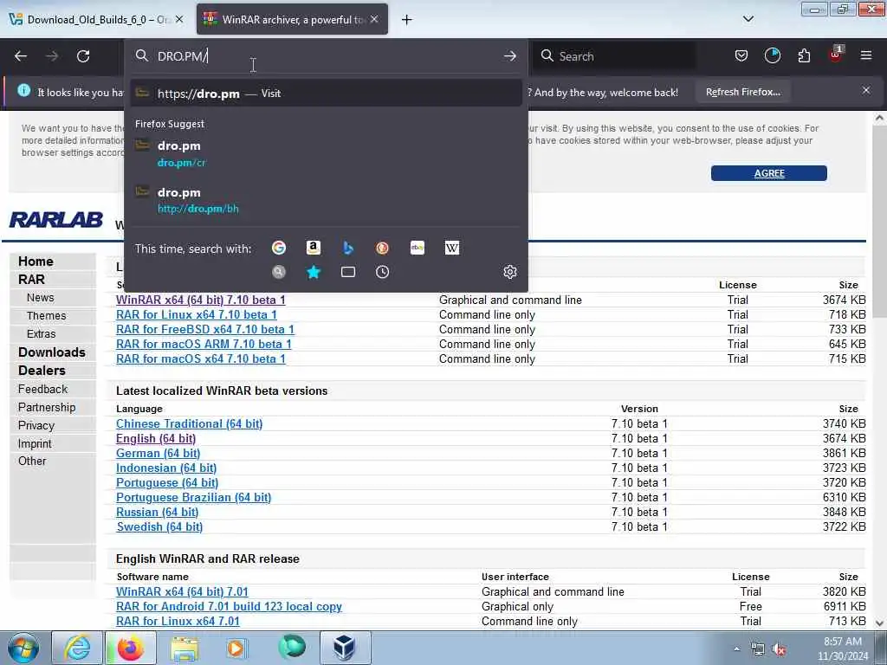
Task: Download German (64 bit) version
Action: tap(158, 453)
